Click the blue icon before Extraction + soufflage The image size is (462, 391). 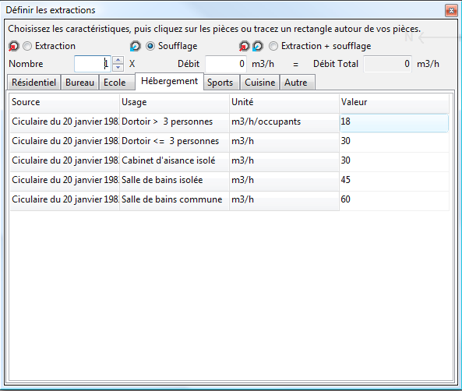pos(258,46)
